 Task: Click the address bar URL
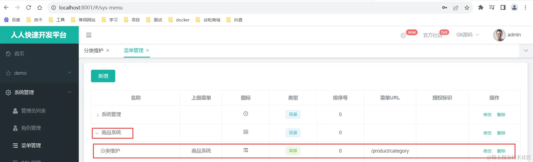(91, 8)
